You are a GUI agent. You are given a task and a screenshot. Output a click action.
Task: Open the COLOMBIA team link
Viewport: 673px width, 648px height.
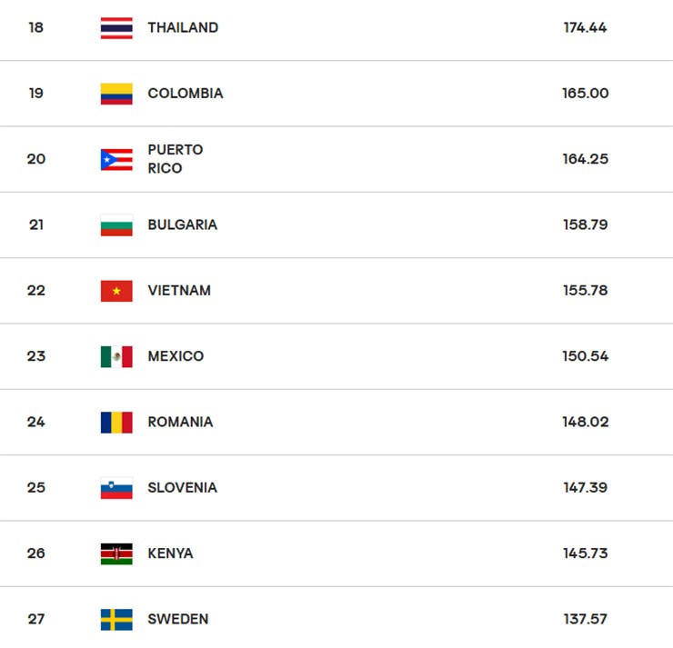[x=185, y=94]
